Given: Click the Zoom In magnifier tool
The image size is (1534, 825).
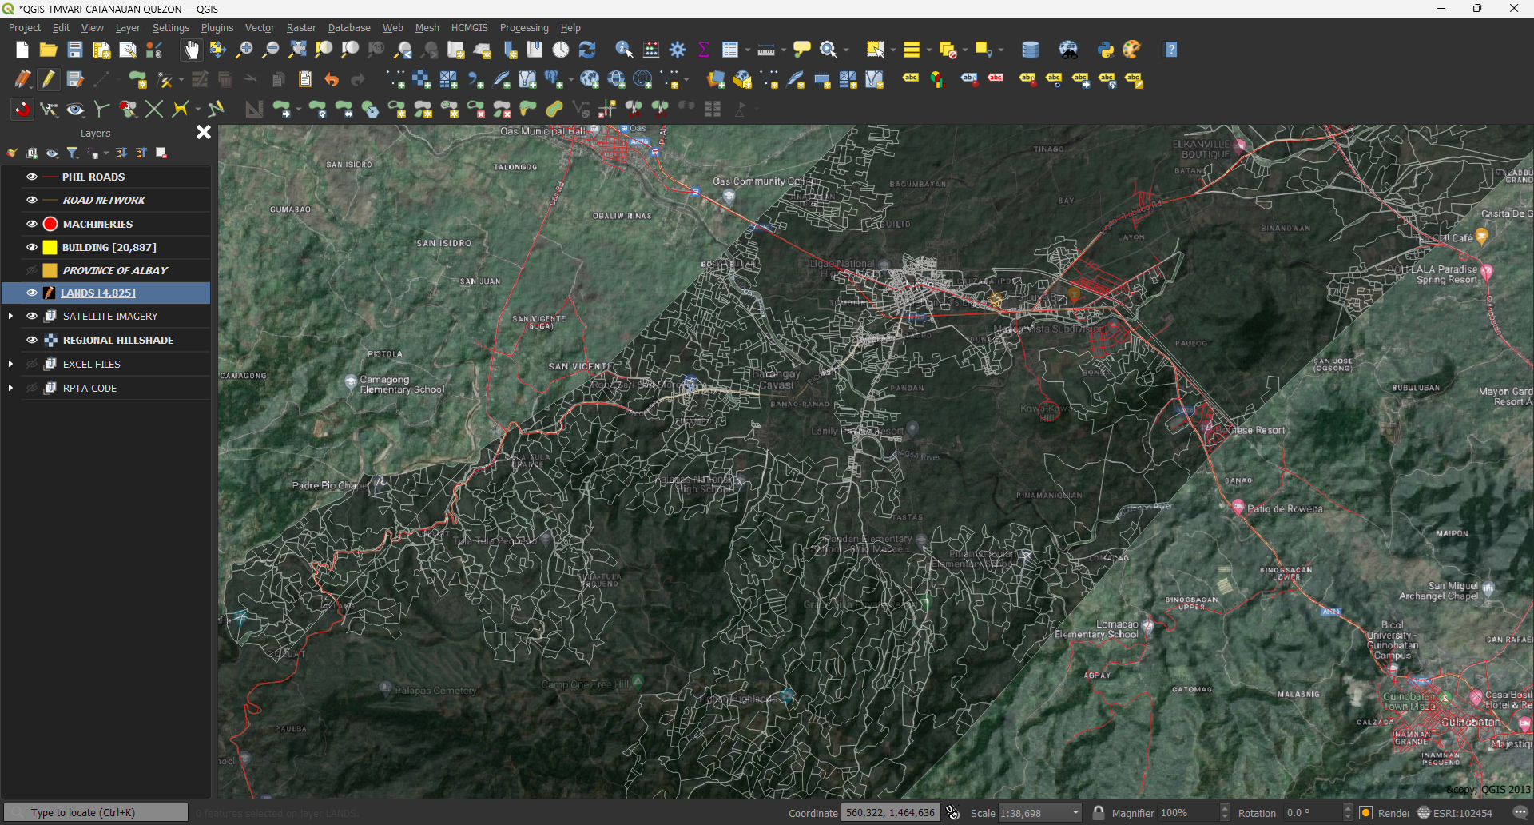Looking at the screenshot, I should pos(244,50).
